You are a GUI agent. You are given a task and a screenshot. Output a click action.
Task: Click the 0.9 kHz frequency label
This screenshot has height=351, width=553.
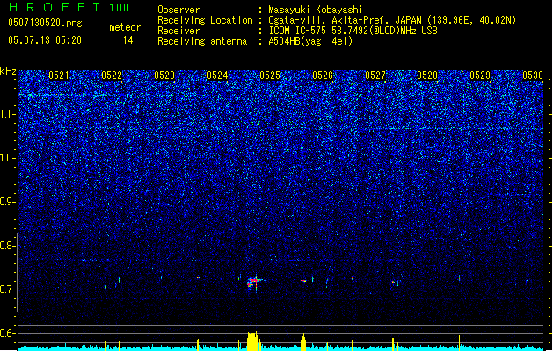tap(7, 202)
